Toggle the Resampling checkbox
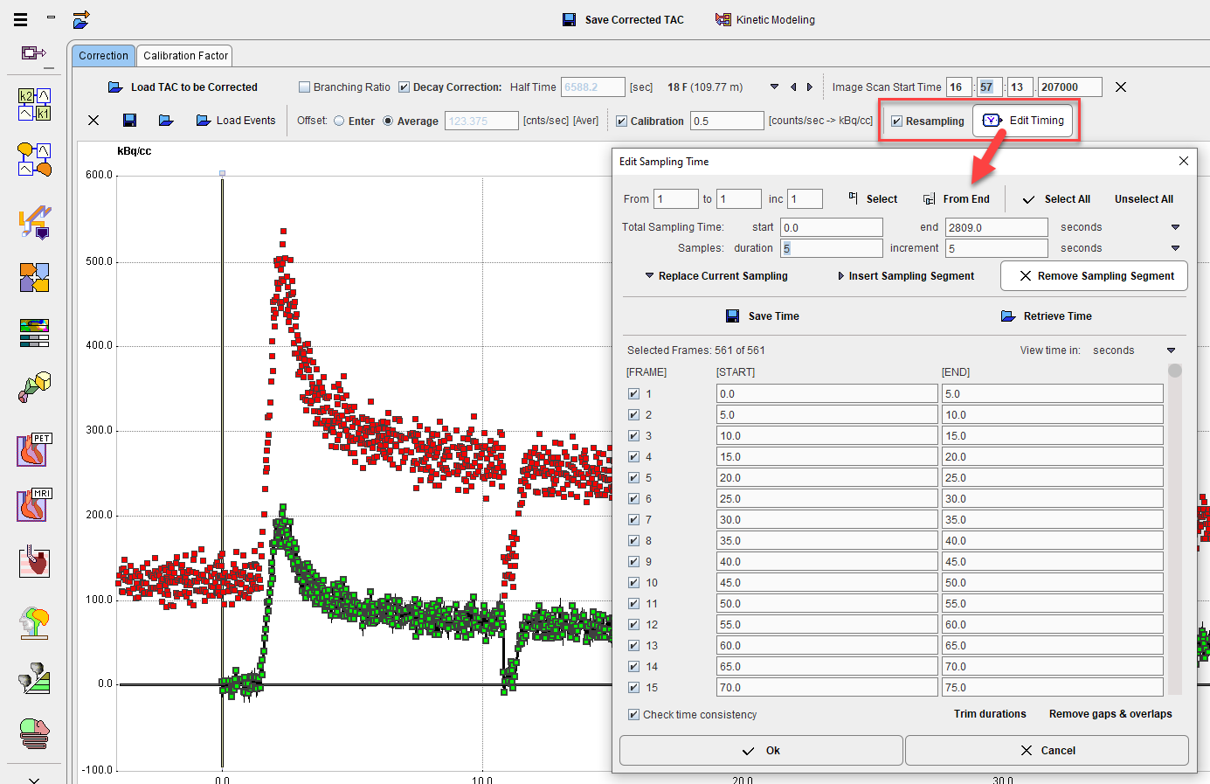The image size is (1210, 784). pyautogui.click(x=896, y=121)
